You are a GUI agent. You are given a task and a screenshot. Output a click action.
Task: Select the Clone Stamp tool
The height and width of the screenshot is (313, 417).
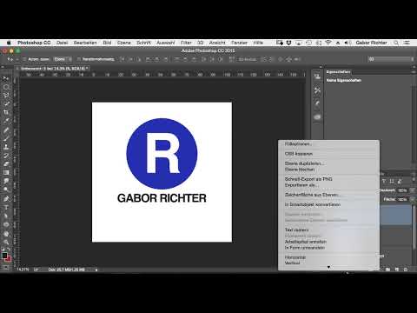(6, 147)
